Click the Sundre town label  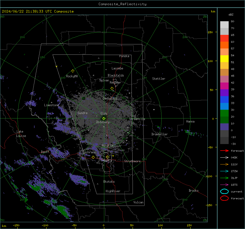coord(82,113)
